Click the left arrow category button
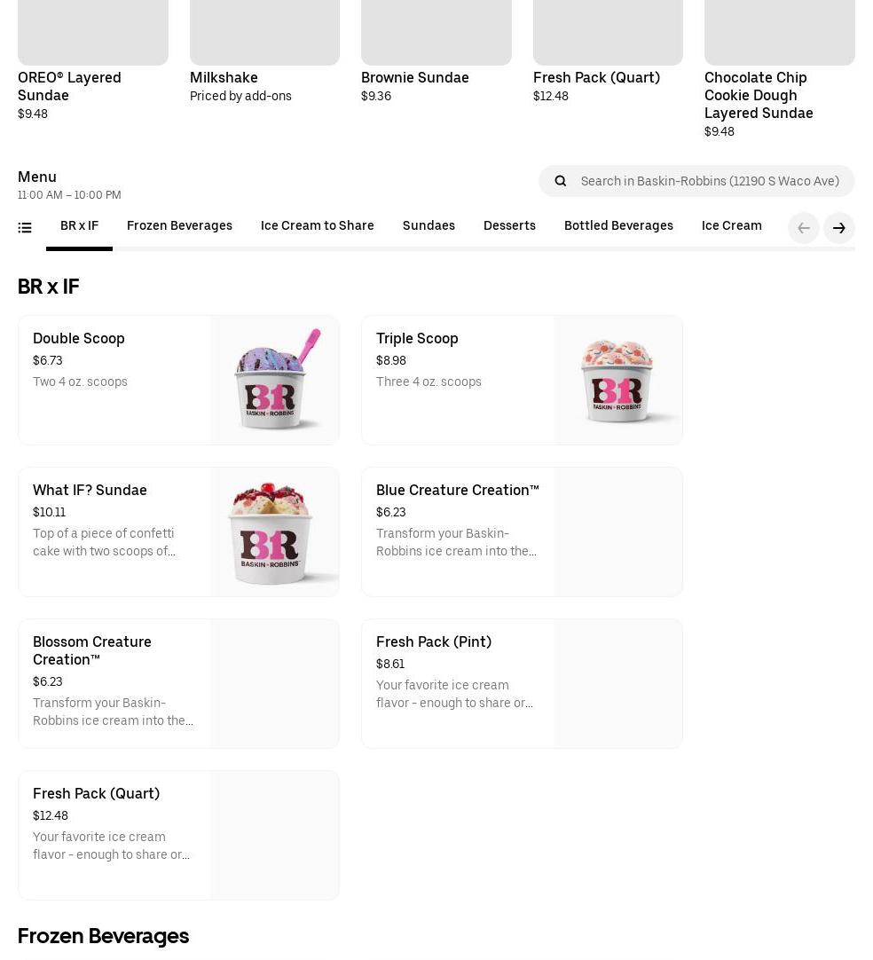This screenshot has height=960, width=873. coord(804,228)
